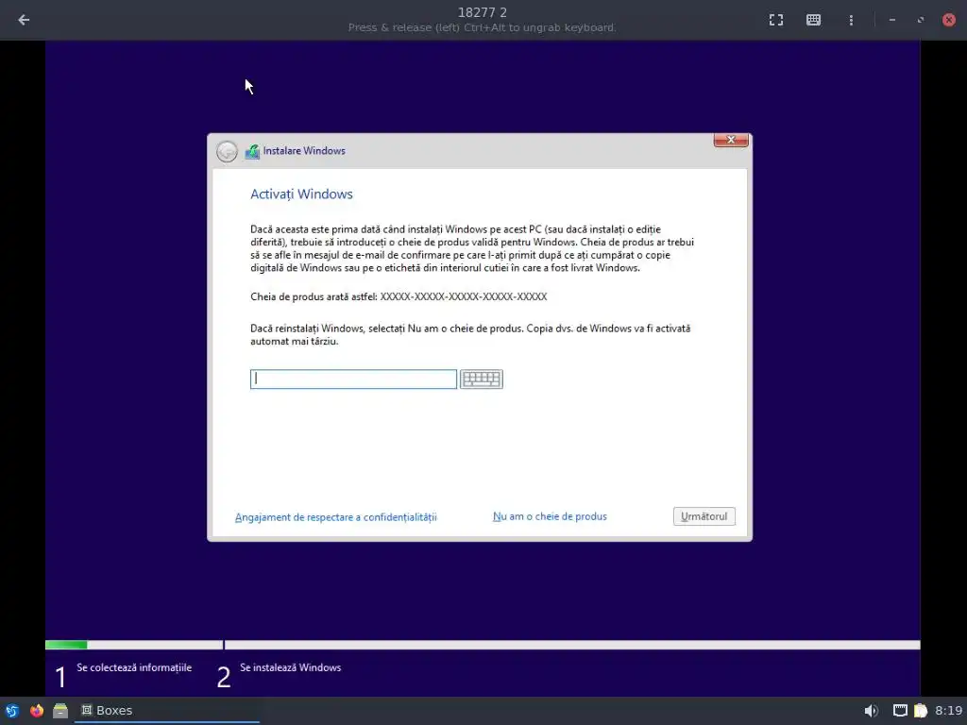This screenshot has width=967, height=725.
Task: Click the Următorul button
Action: (704, 516)
